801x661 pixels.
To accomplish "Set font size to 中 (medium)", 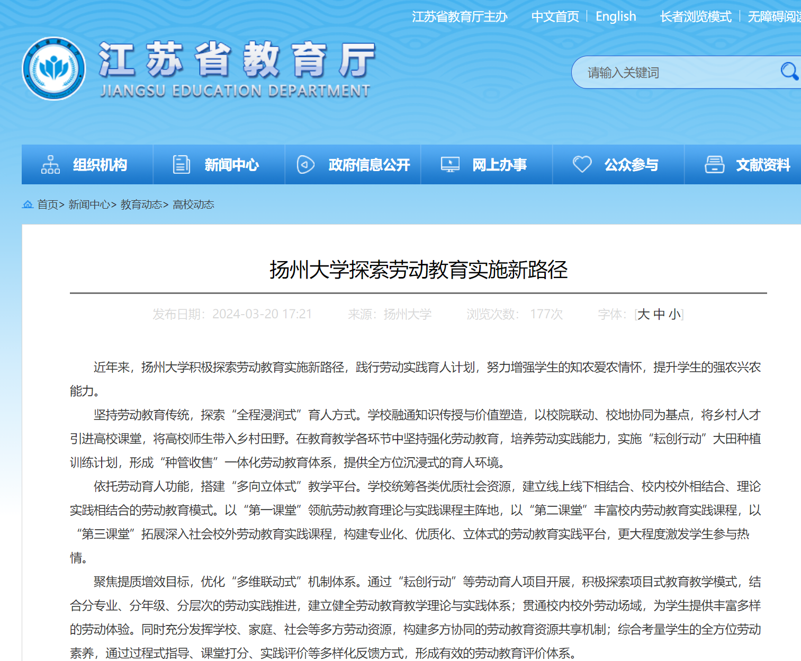I will (659, 315).
